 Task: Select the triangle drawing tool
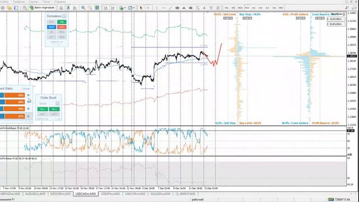(x=184, y=8)
